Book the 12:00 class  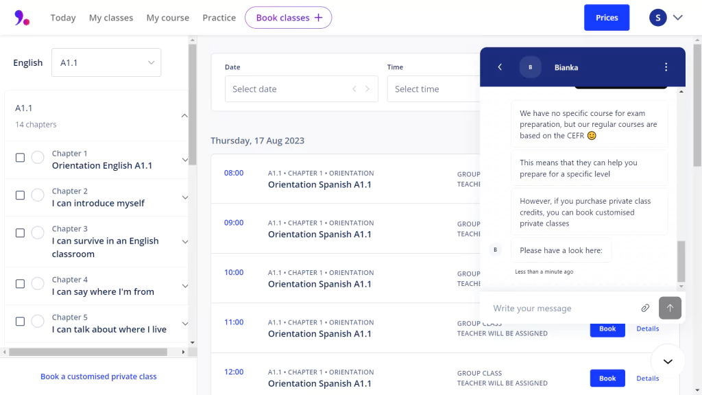[x=607, y=379]
